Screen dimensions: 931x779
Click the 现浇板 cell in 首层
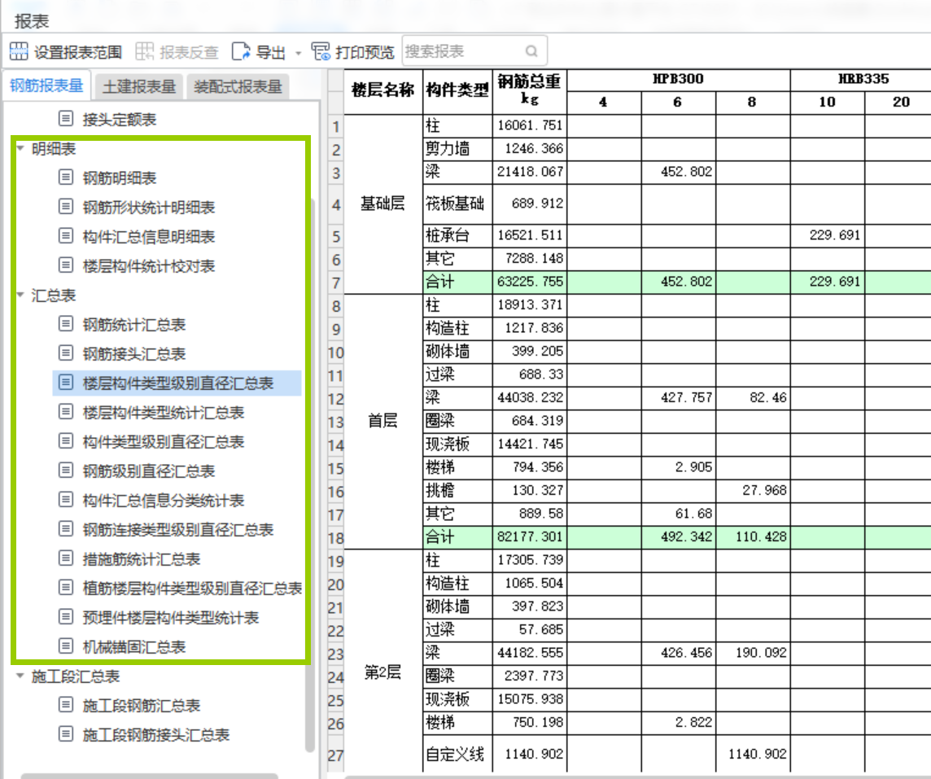point(457,444)
